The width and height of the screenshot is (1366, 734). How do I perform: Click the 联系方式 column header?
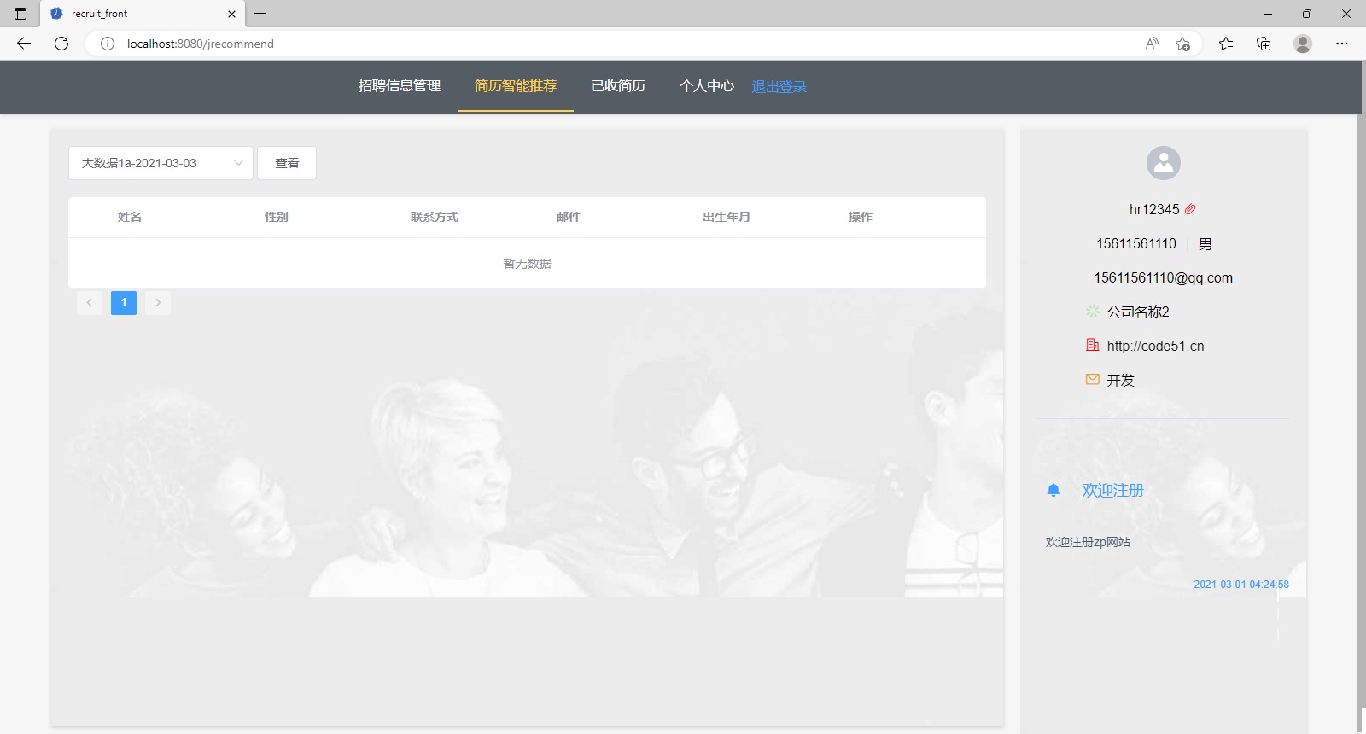pos(435,217)
